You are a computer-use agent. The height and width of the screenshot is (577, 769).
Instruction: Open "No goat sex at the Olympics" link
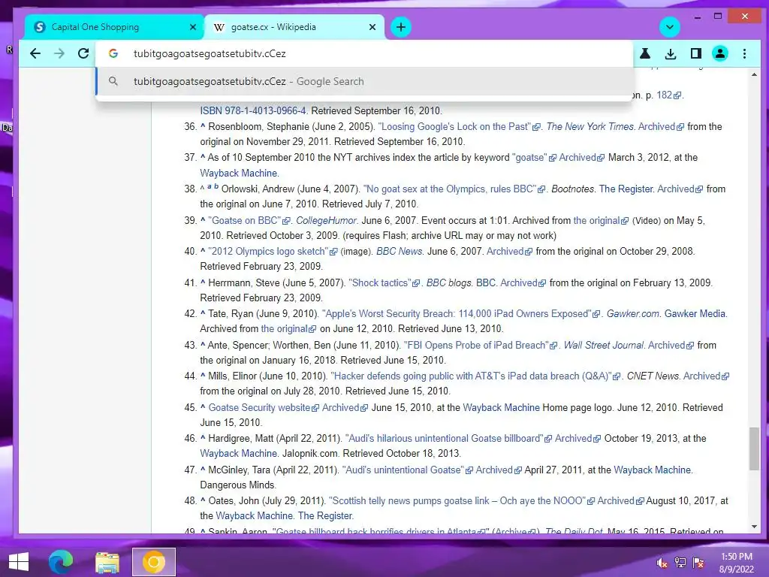pyautogui.click(x=454, y=189)
